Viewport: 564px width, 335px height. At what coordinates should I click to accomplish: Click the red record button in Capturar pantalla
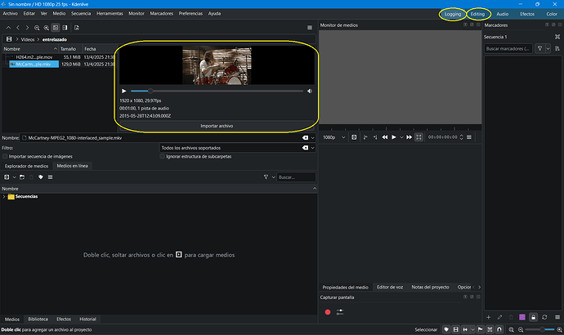click(x=328, y=312)
